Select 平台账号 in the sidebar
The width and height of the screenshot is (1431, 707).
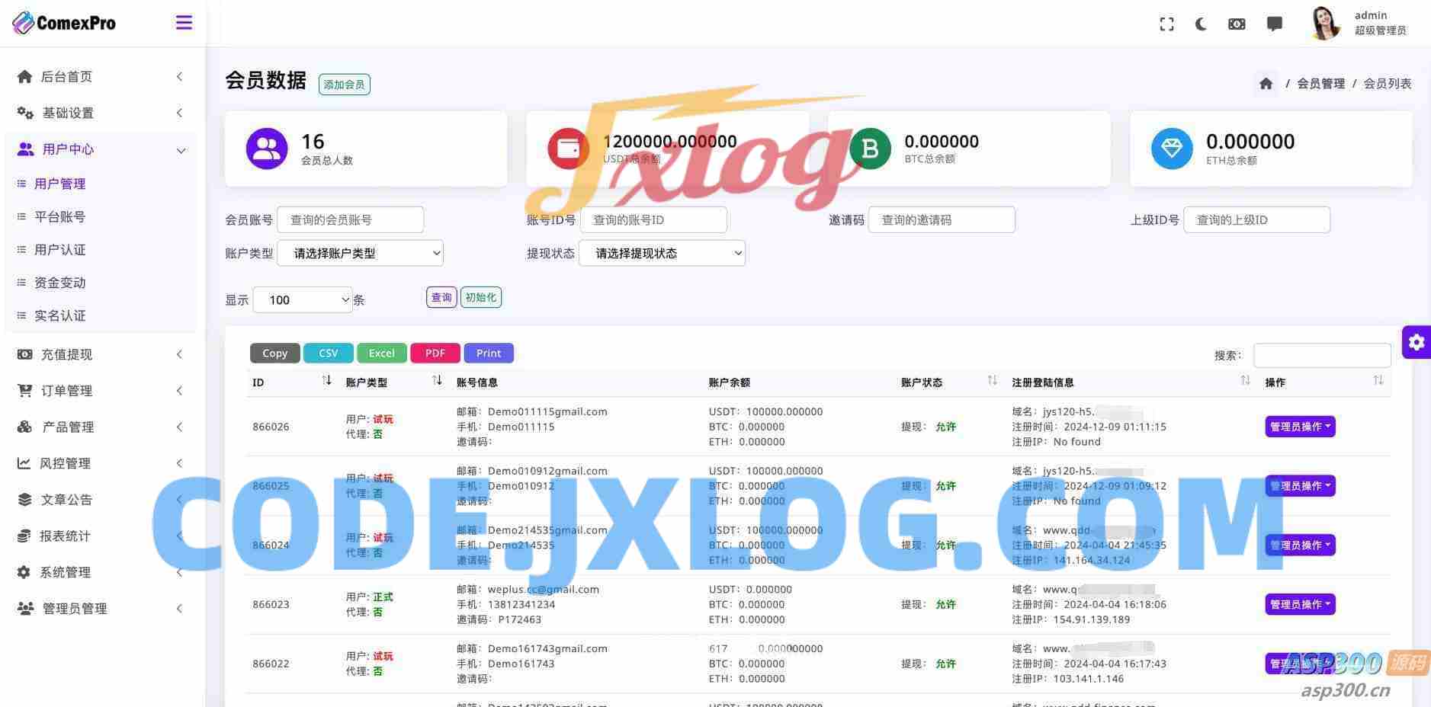tap(59, 216)
